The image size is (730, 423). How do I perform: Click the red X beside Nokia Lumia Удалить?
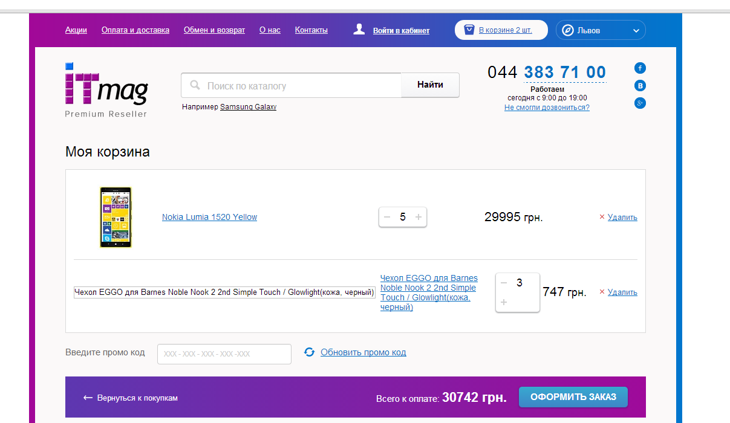tap(602, 217)
